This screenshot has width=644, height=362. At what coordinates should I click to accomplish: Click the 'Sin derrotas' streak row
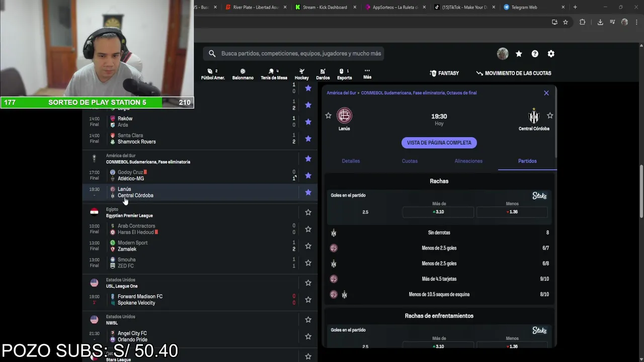(x=439, y=233)
